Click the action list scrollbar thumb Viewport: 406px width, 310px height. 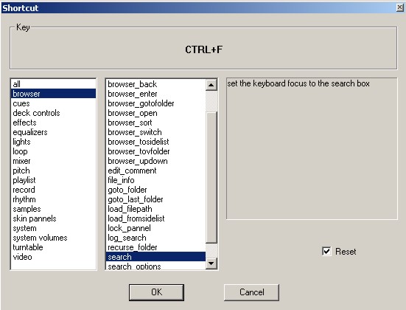click(x=211, y=177)
